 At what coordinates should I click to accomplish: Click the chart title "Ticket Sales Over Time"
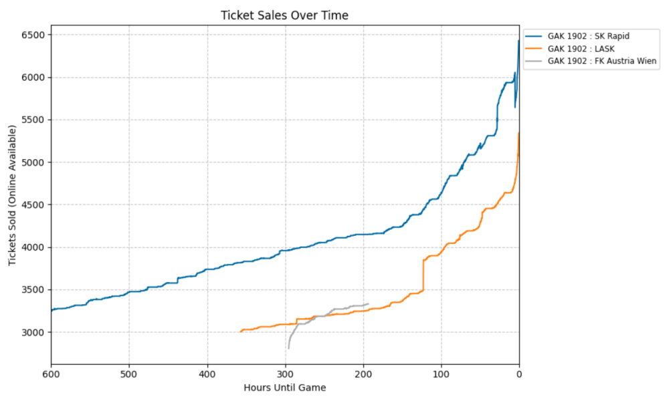(x=285, y=15)
